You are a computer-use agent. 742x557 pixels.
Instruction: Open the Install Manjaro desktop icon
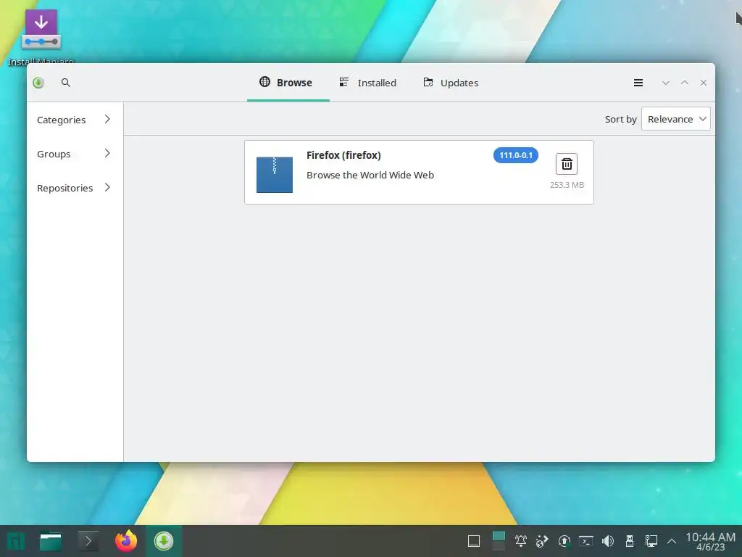(41, 36)
